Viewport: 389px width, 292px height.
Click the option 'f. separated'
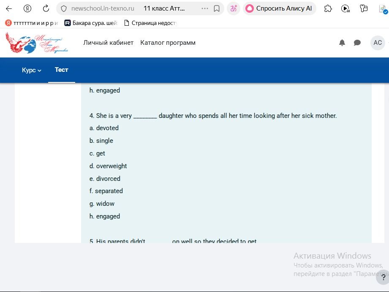(106, 191)
